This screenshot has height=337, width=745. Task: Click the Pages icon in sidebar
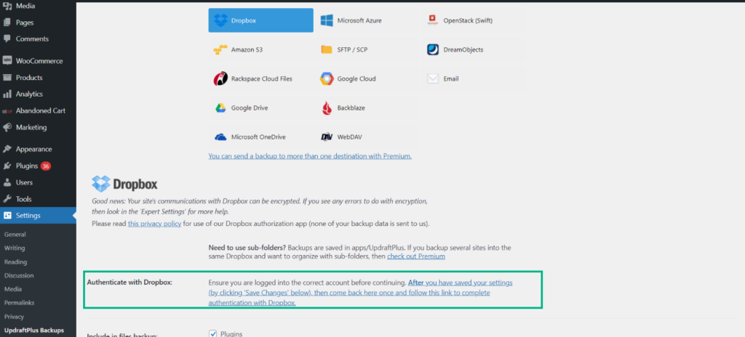(7, 23)
